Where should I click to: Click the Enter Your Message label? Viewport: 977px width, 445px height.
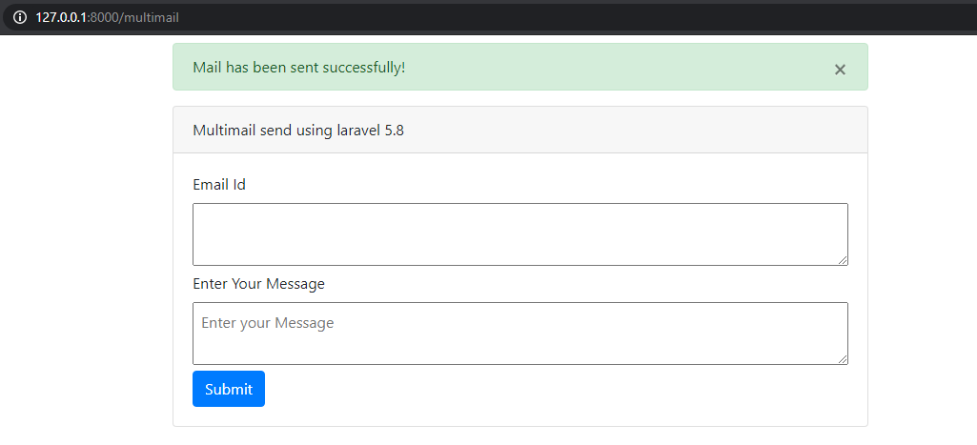258,284
